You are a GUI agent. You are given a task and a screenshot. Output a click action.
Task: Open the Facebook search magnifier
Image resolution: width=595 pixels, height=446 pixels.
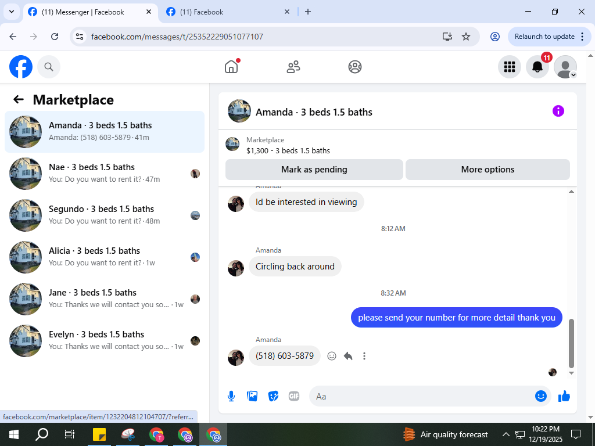point(49,67)
